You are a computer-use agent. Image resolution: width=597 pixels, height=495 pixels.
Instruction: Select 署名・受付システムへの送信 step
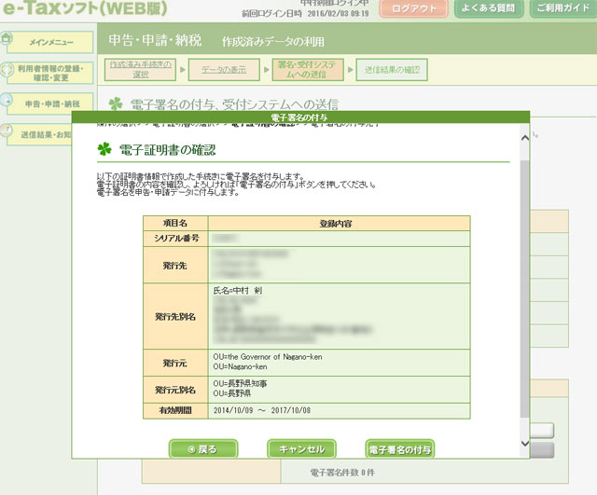pos(308,69)
